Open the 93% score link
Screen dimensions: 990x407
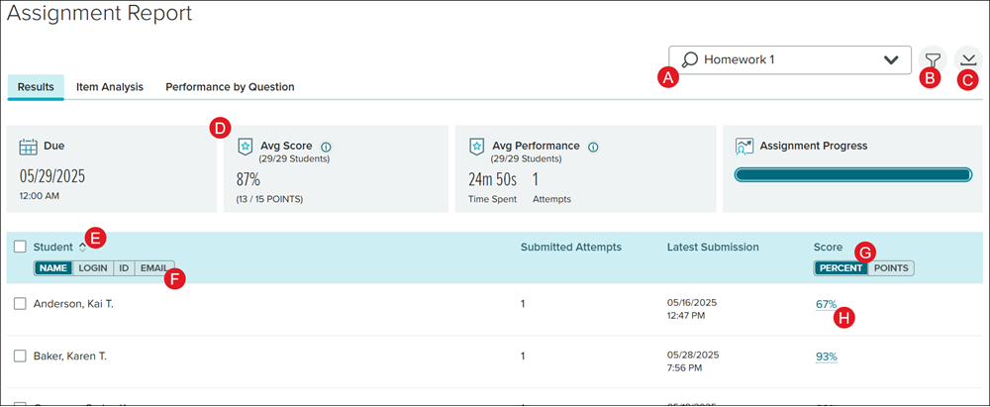[826, 356]
